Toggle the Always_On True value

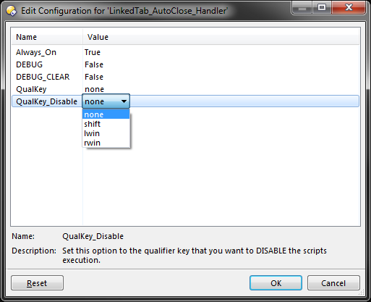coord(93,52)
